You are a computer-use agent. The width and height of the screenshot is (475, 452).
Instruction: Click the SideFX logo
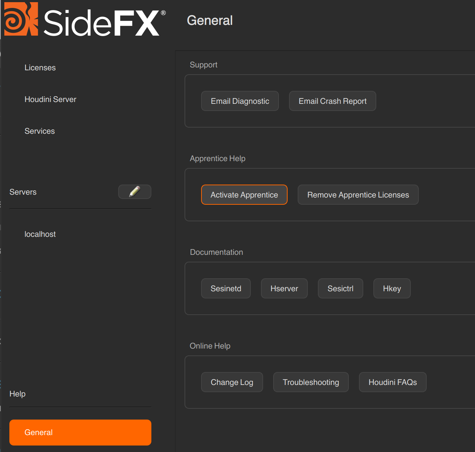pos(85,19)
